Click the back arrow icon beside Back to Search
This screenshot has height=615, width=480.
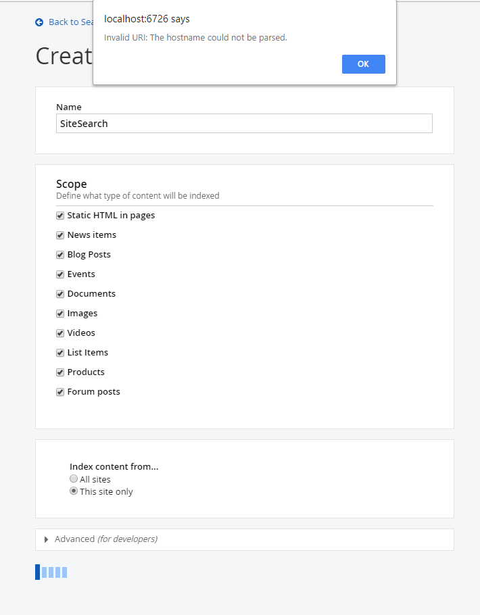point(39,22)
